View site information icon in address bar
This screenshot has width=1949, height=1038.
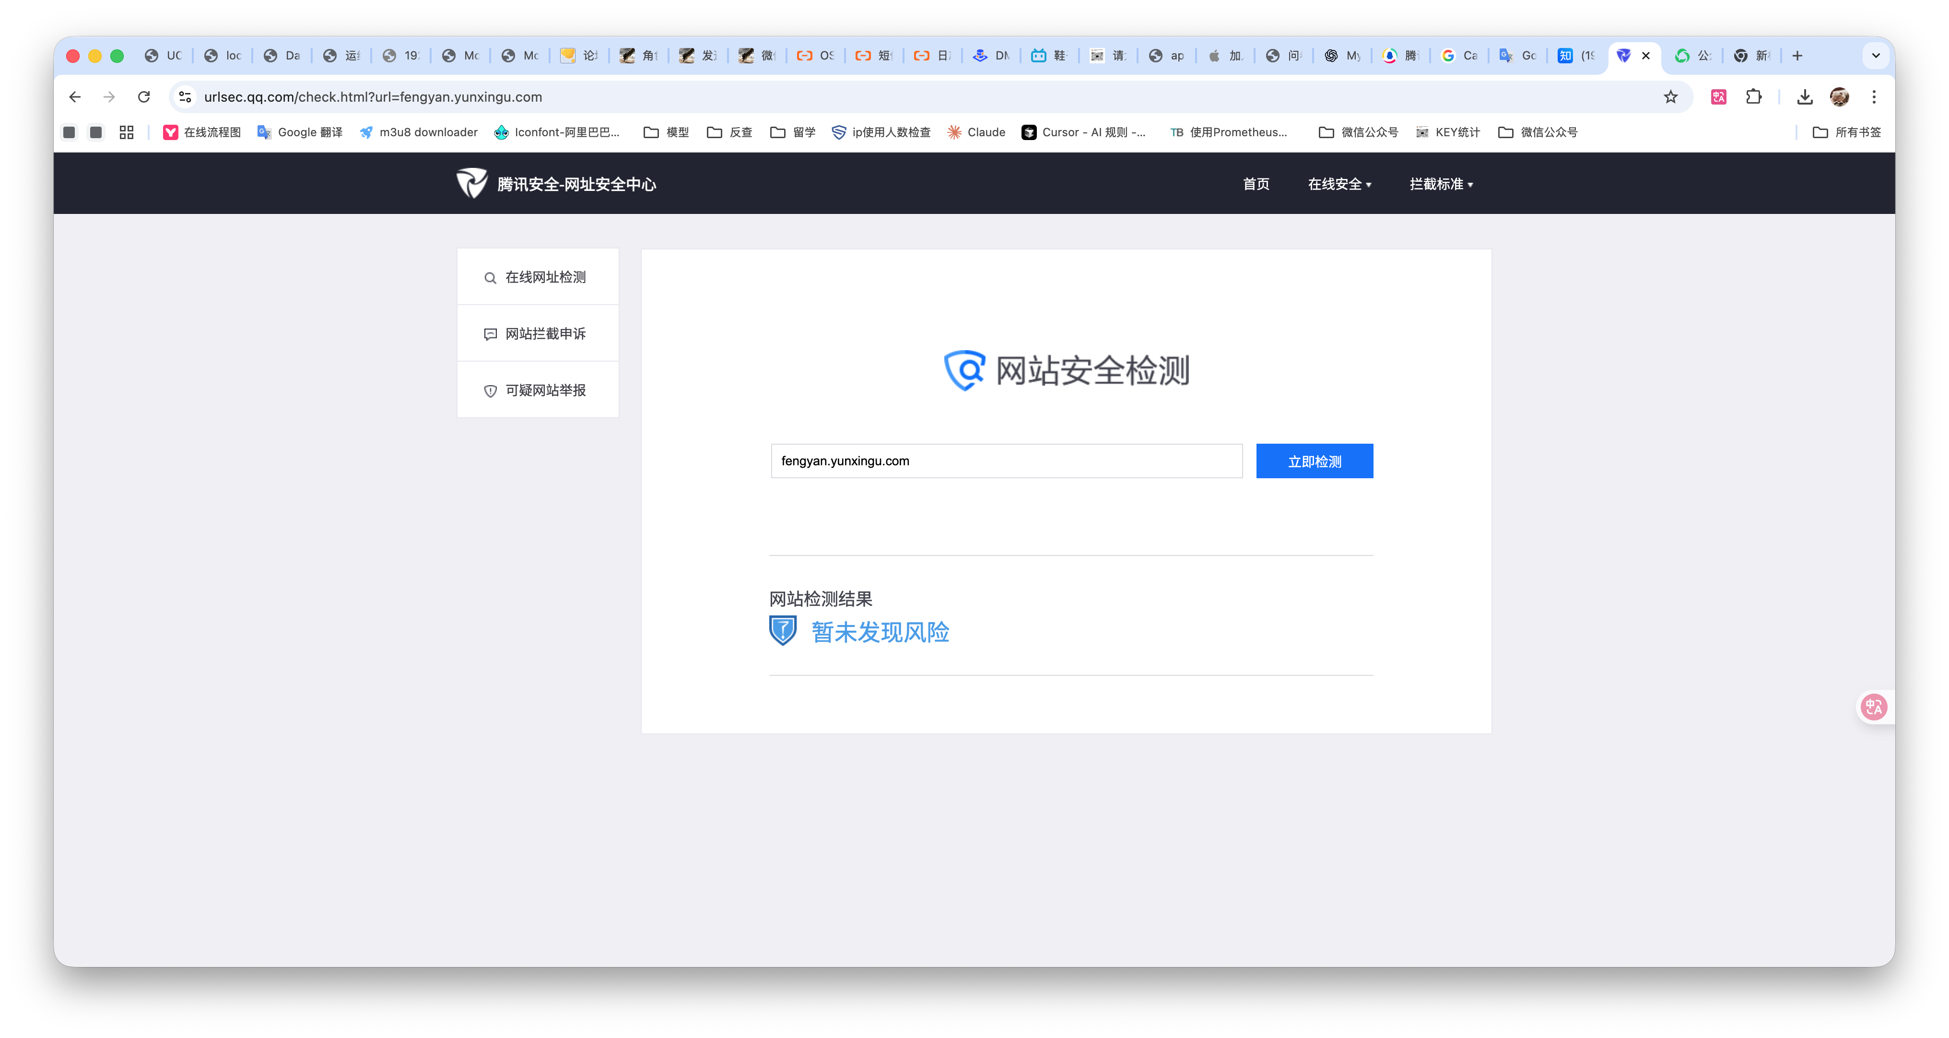(186, 97)
